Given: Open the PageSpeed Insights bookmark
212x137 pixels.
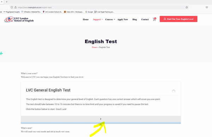Looking at the screenshot, I should coord(12,12).
